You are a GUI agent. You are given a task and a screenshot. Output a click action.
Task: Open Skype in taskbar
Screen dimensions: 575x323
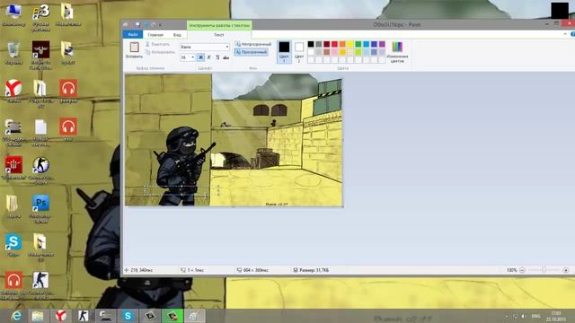(x=128, y=316)
